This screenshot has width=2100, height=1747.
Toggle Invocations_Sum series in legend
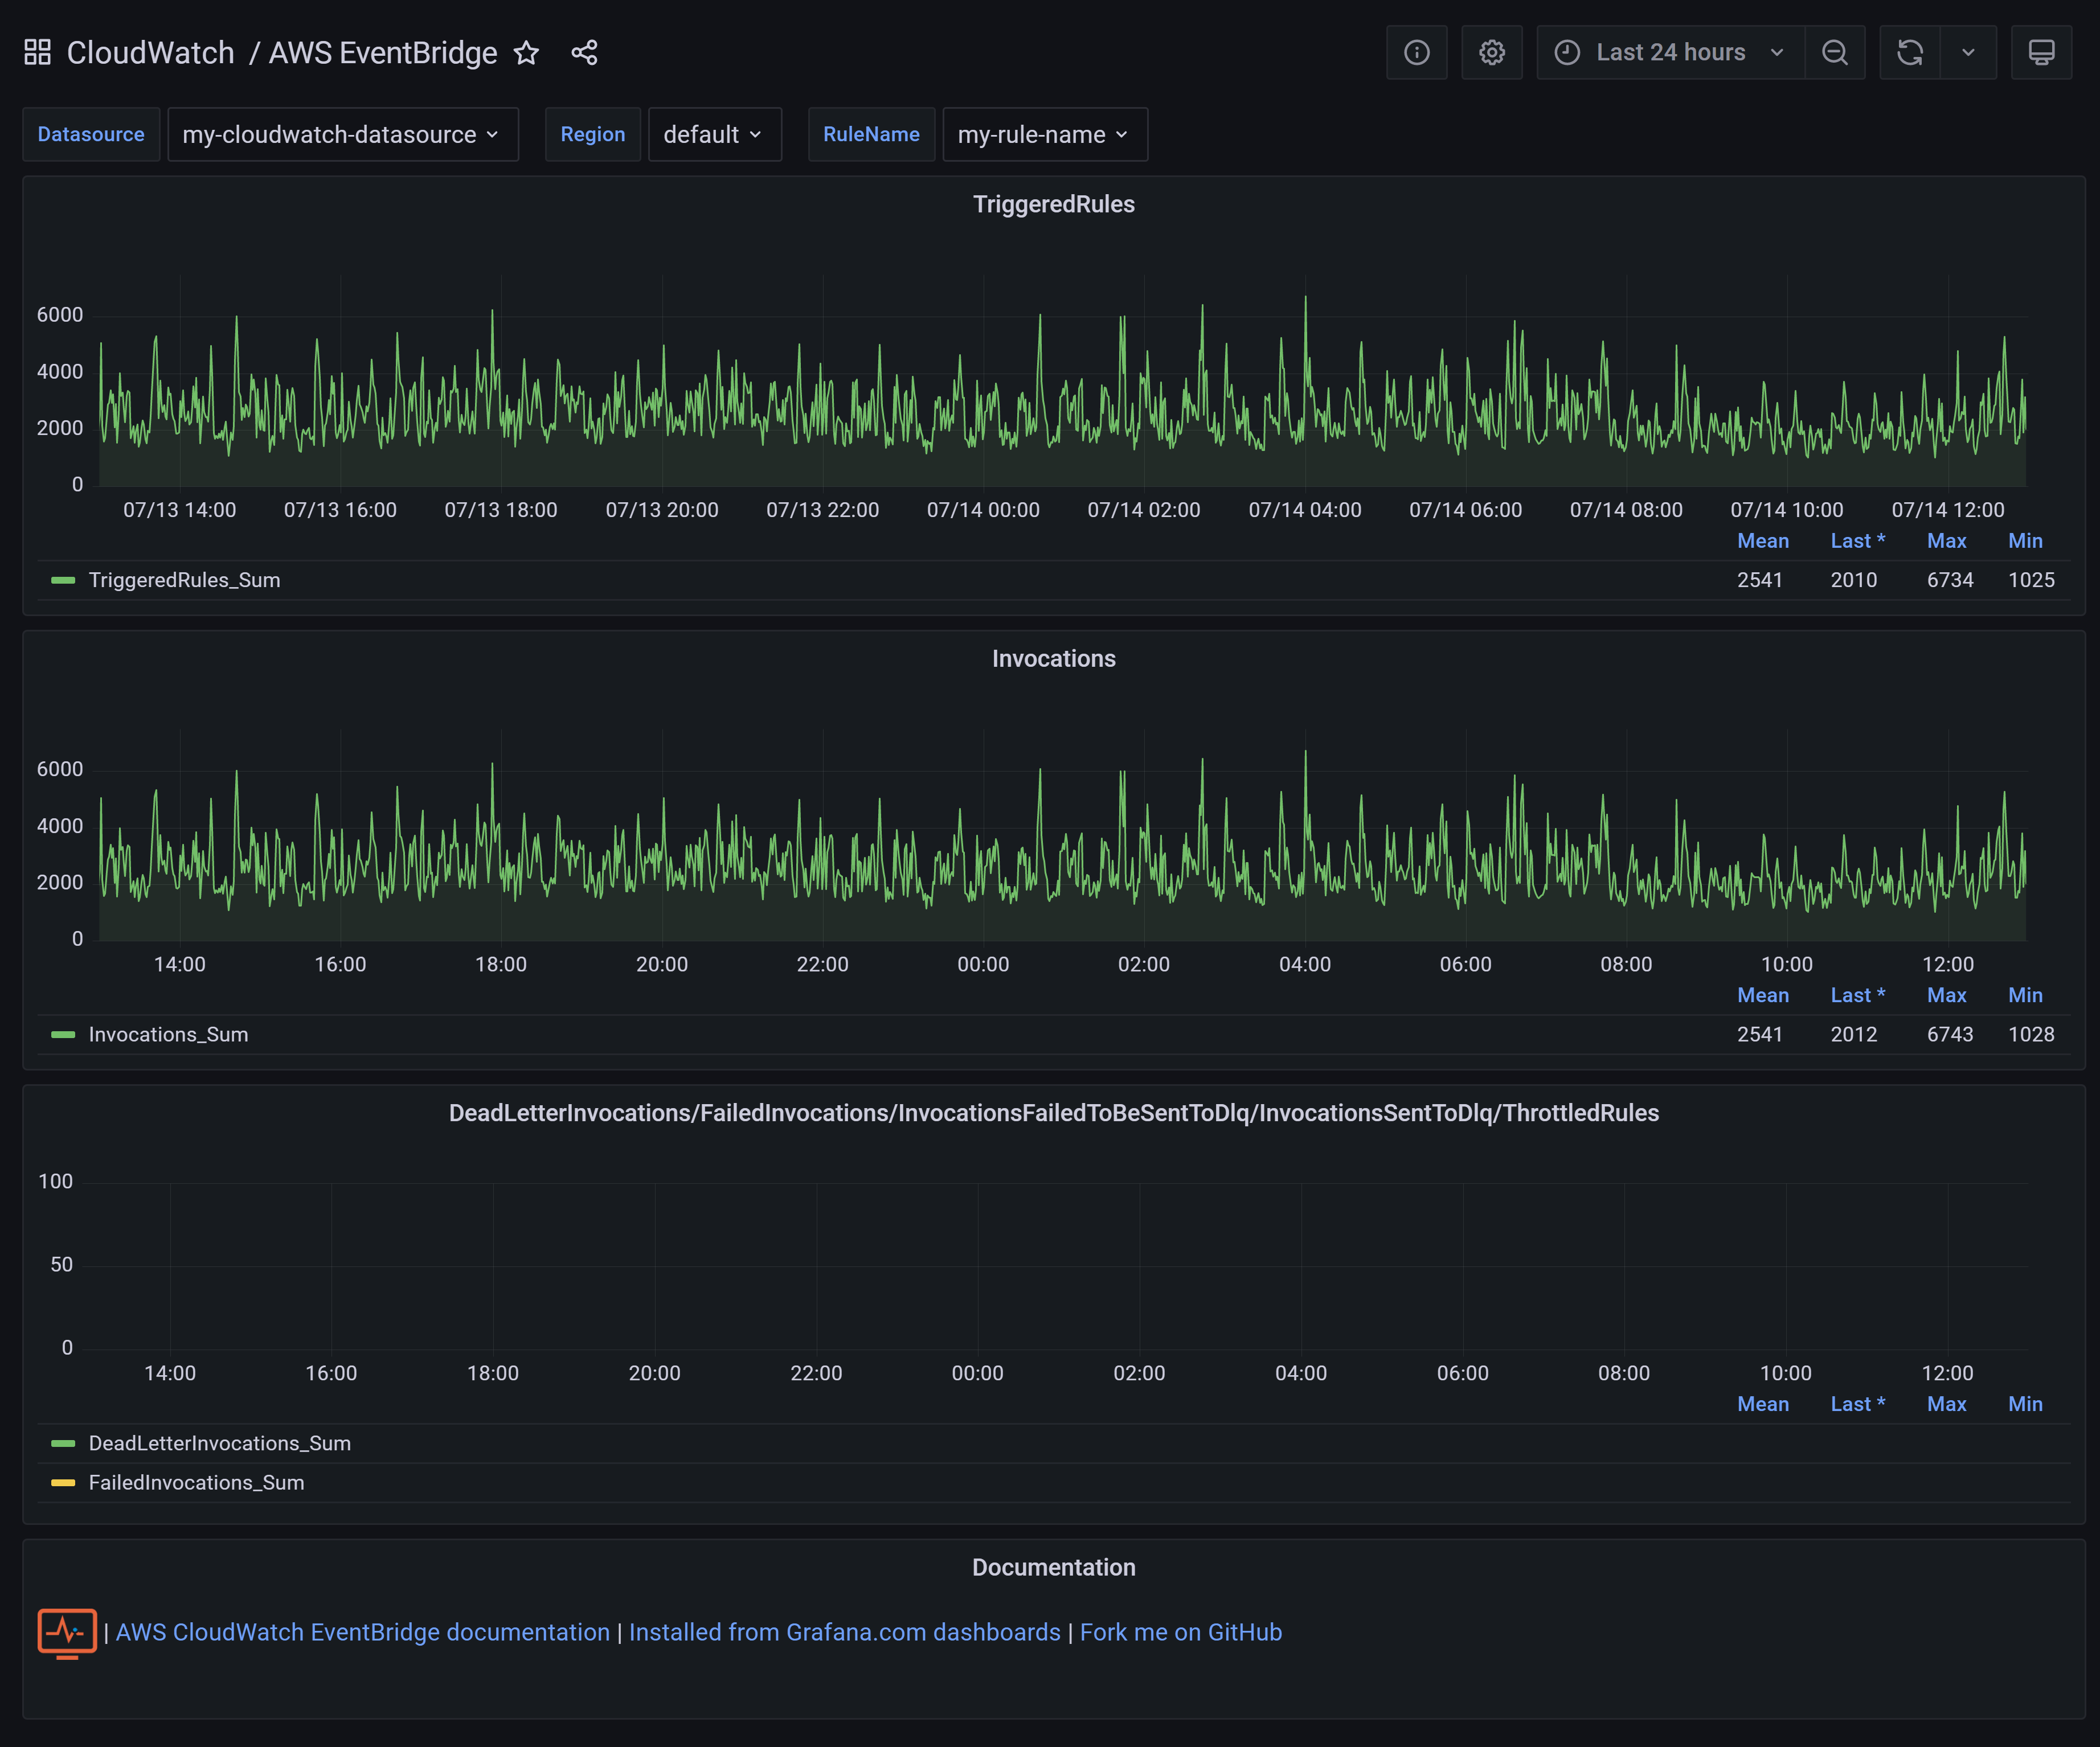[168, 1035]
